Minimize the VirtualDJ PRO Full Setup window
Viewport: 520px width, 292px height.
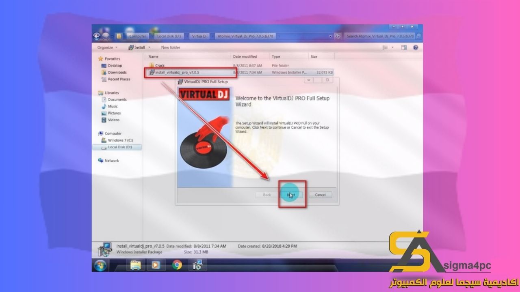(309, 80)
